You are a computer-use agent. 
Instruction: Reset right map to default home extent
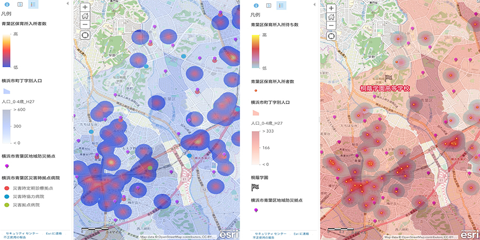click(x=331, y=17)
